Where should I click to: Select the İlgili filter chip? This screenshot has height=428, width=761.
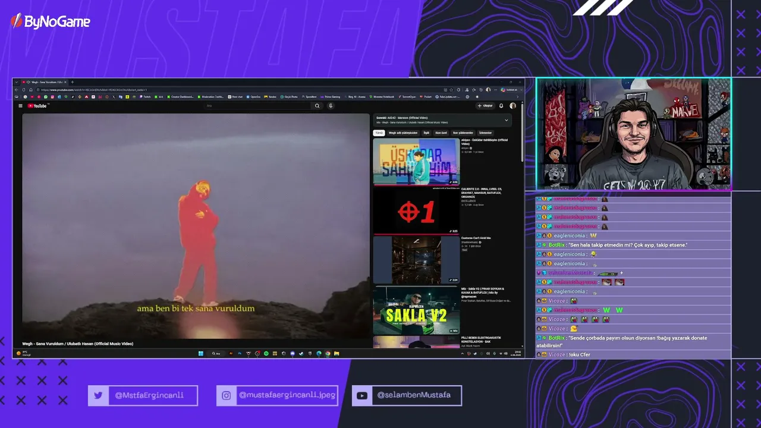426,133
